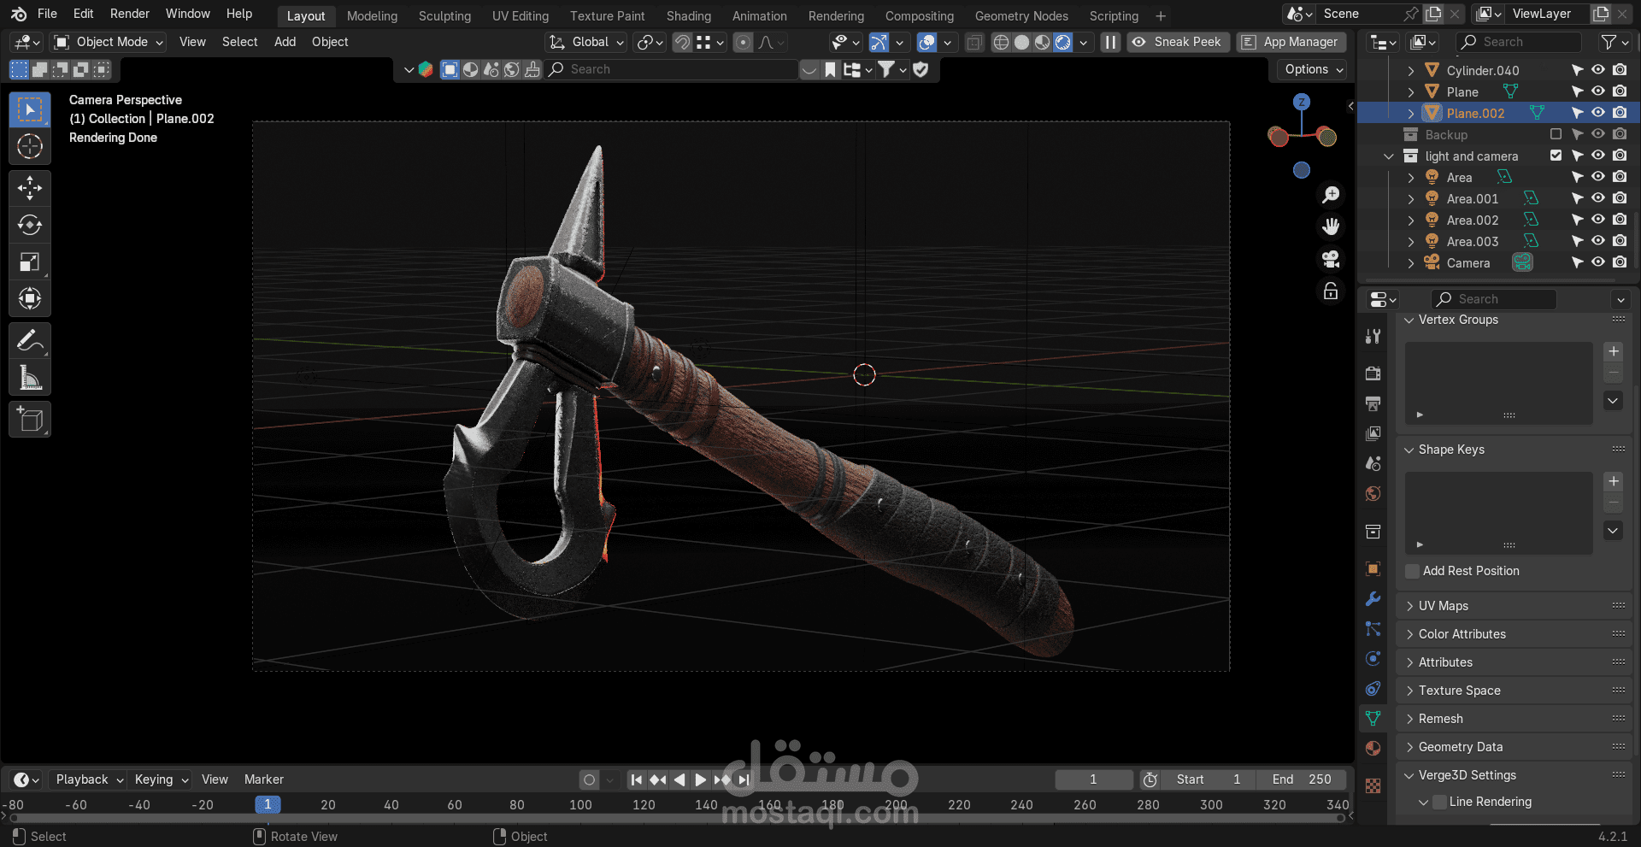Image resolution: width=1641 pixels, height=847 pixels.
Task: Open the Output properties tab
Action: (x=1373, y=403)
